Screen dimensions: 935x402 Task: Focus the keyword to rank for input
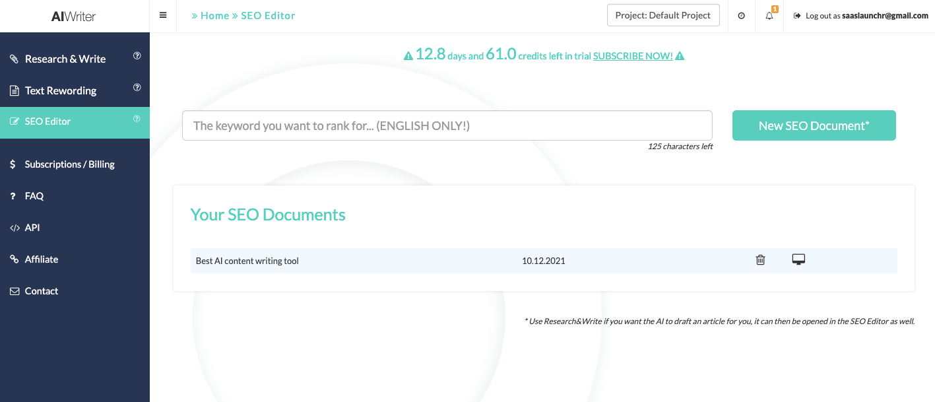[x=447, y=125]
